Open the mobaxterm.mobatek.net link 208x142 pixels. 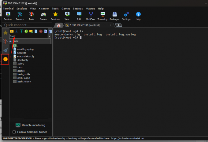[128, 138]
